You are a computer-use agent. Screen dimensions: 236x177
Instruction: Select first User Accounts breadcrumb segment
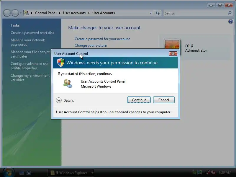74,13
